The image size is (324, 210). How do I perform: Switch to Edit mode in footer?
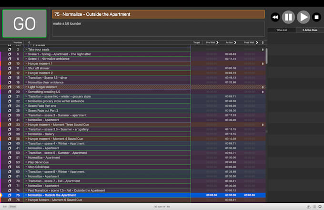[5, 207]
